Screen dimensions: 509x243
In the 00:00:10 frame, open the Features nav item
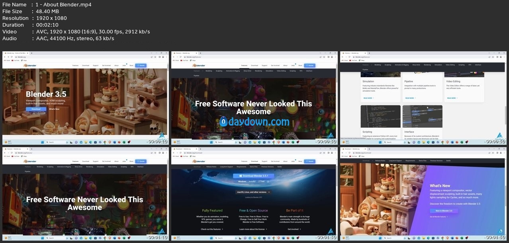coord(75,65)
